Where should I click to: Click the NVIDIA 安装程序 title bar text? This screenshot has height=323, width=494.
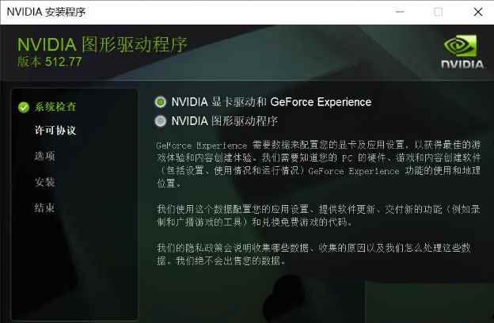coord(46,12)
